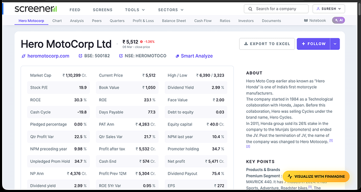Click the Promoter holding value 34.7 %
The height and width of the screenshot is (192, 361).
[x=218, y=149]
